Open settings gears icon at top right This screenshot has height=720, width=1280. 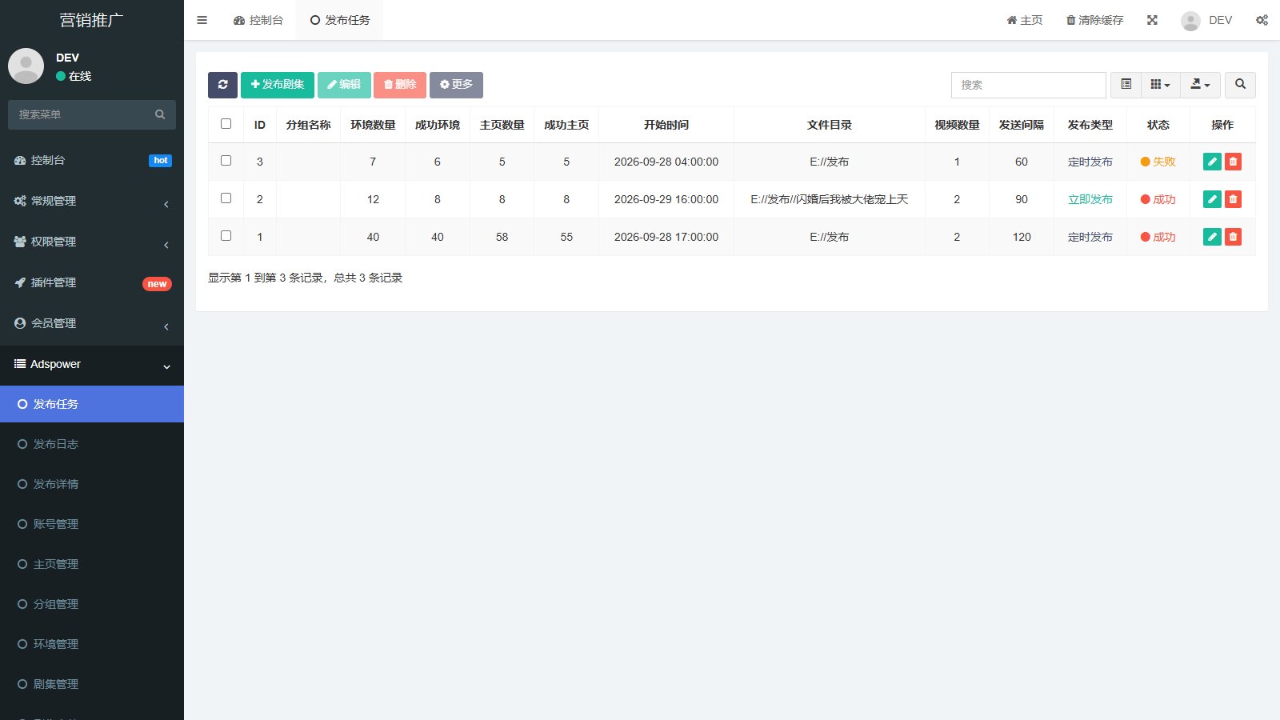(1262, 20)
